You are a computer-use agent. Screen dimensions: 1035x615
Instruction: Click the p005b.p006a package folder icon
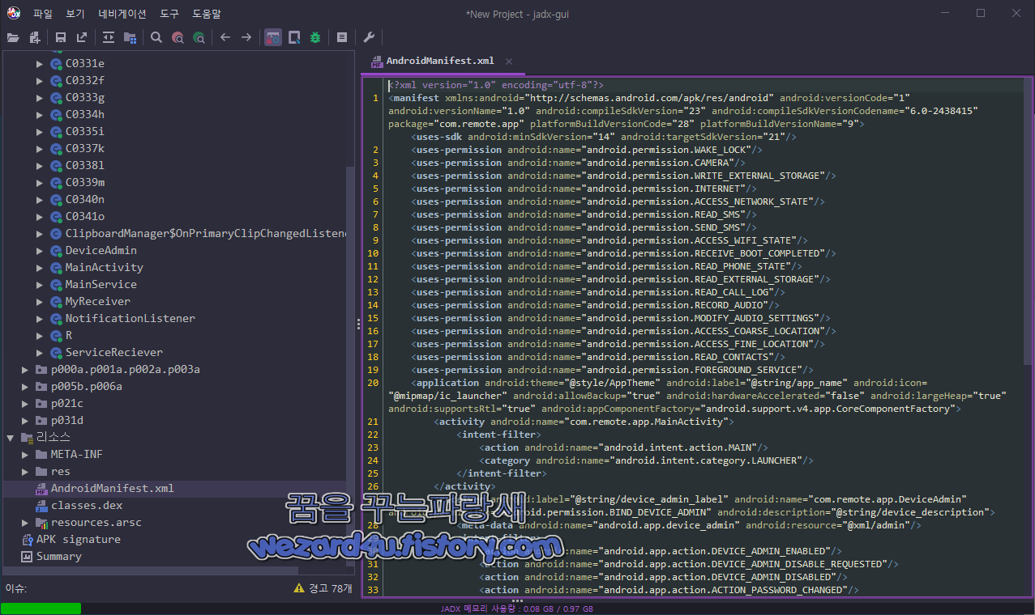click(x=41, y=386)
